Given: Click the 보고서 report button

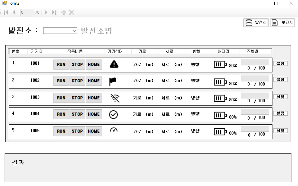Looking at the screenshot, I should pyautogui.click(x=282, y=23).
